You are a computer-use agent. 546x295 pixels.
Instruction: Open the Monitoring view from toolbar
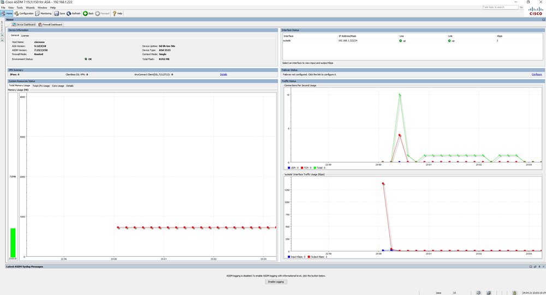point(44,13)
